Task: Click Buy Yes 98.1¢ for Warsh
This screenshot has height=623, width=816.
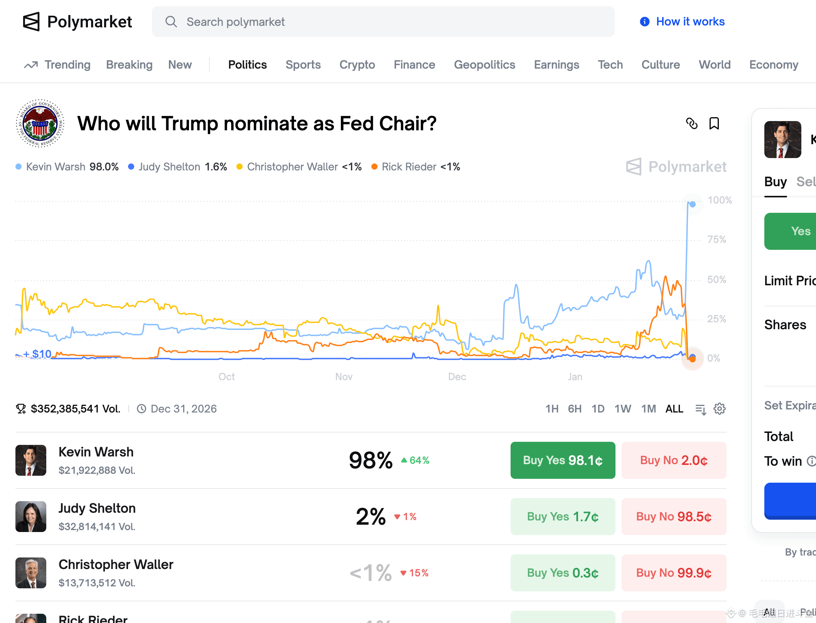Action: (563, 460)
